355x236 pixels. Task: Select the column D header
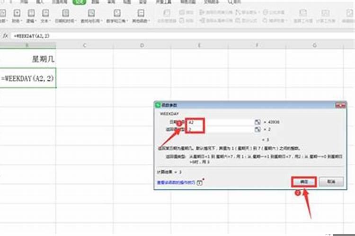tap(142, 45)
